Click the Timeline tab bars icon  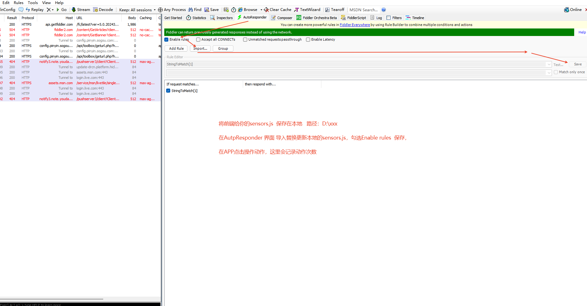tap(408, 18)
